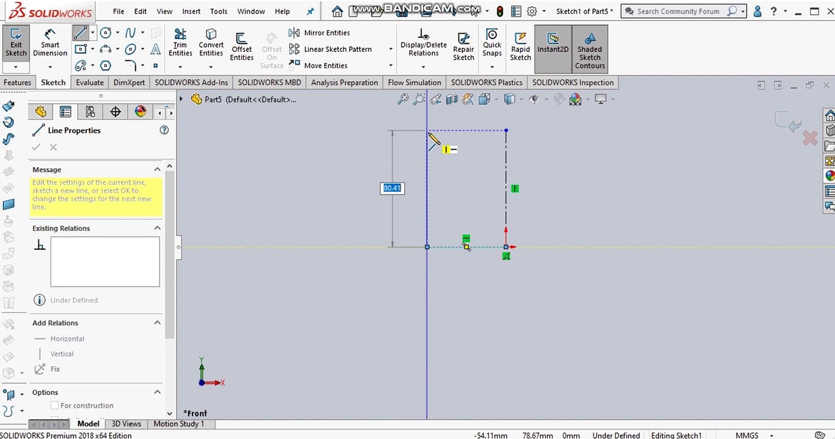Select the Polygon sketch tool

pyautogui.click(x=105, y=65)
